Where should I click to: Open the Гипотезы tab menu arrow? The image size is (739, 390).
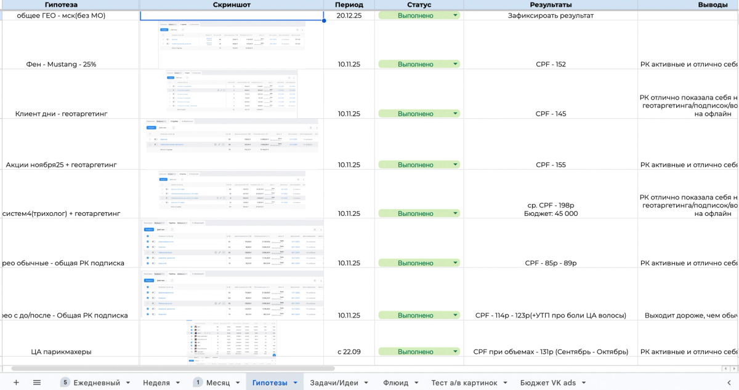pyautogui.click(x=296, y=383)
